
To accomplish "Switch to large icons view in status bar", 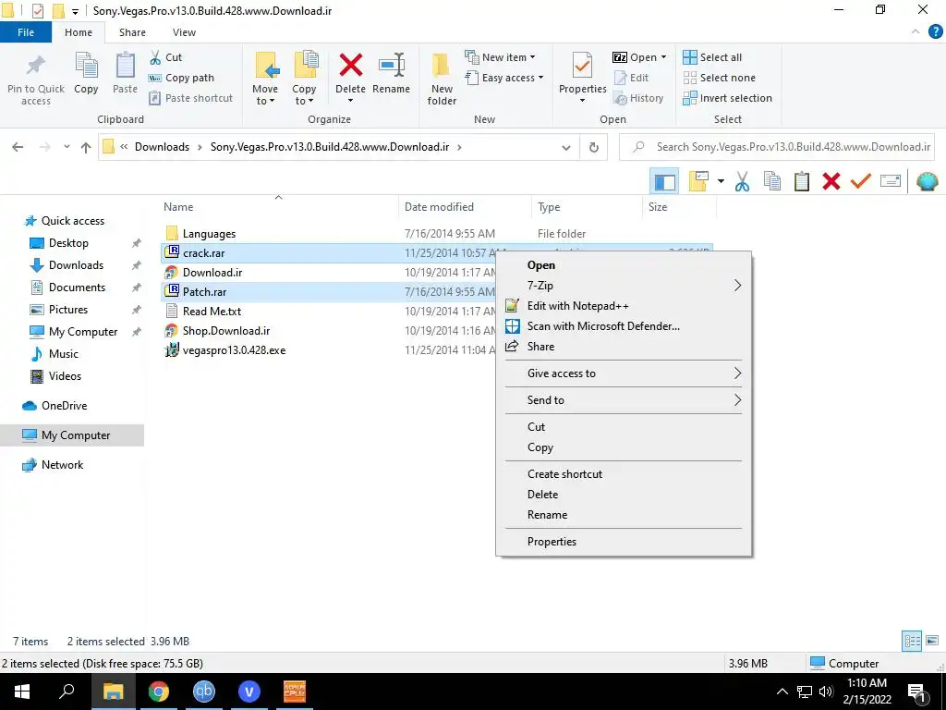I will (932, 641).
